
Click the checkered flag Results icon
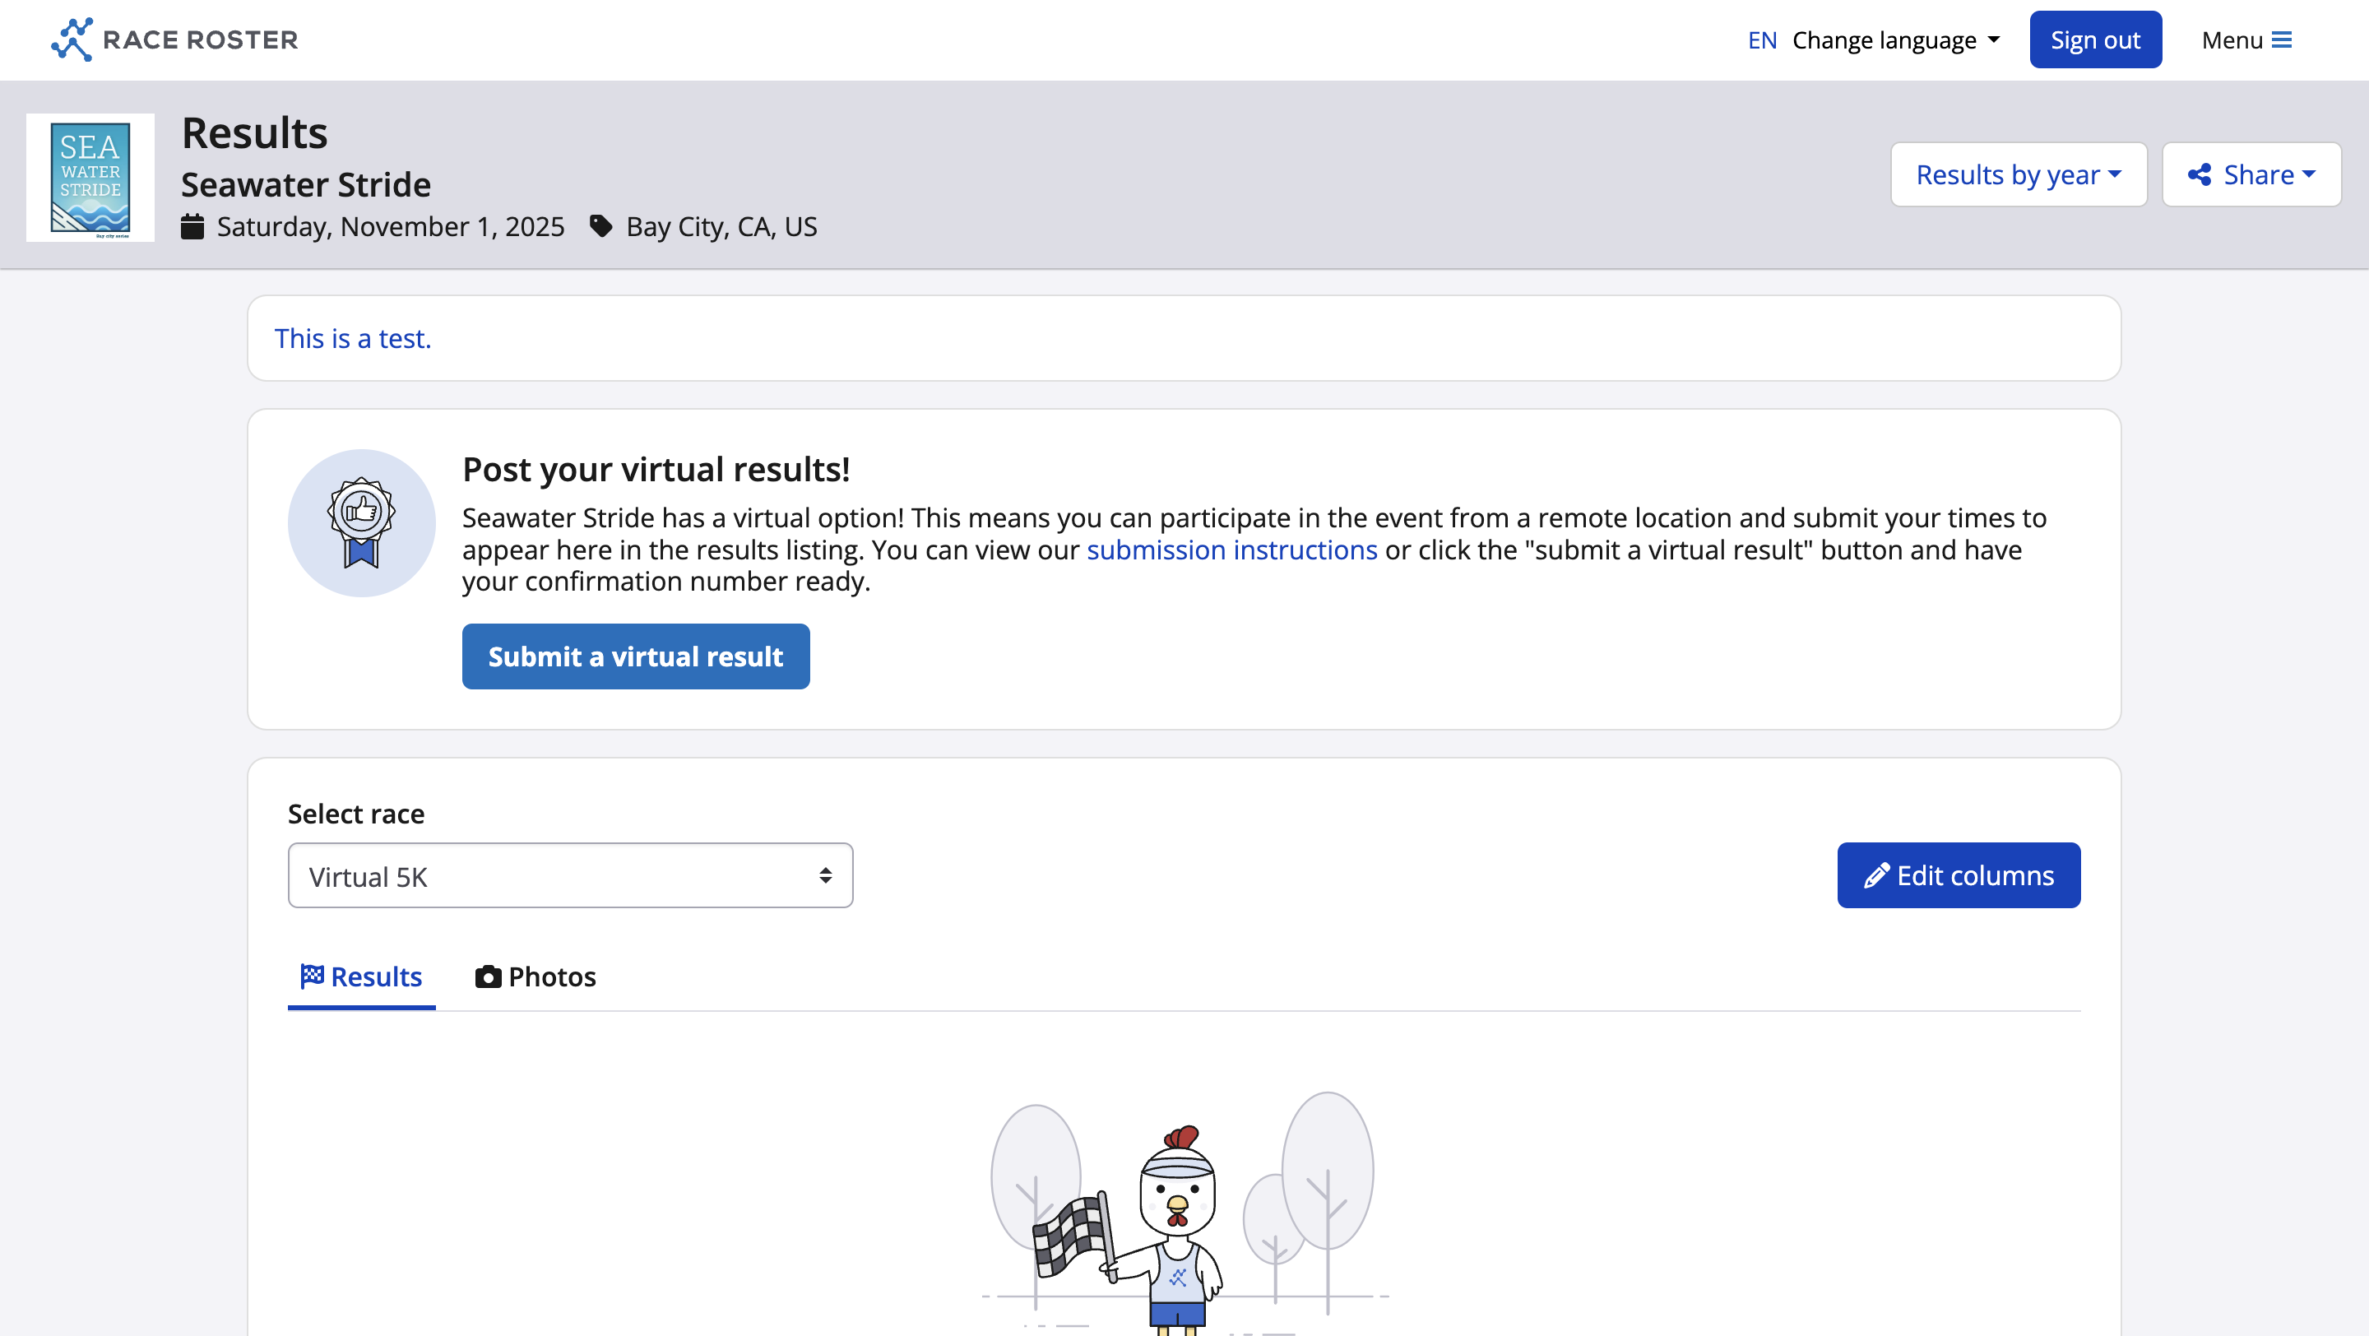point(312,976)
